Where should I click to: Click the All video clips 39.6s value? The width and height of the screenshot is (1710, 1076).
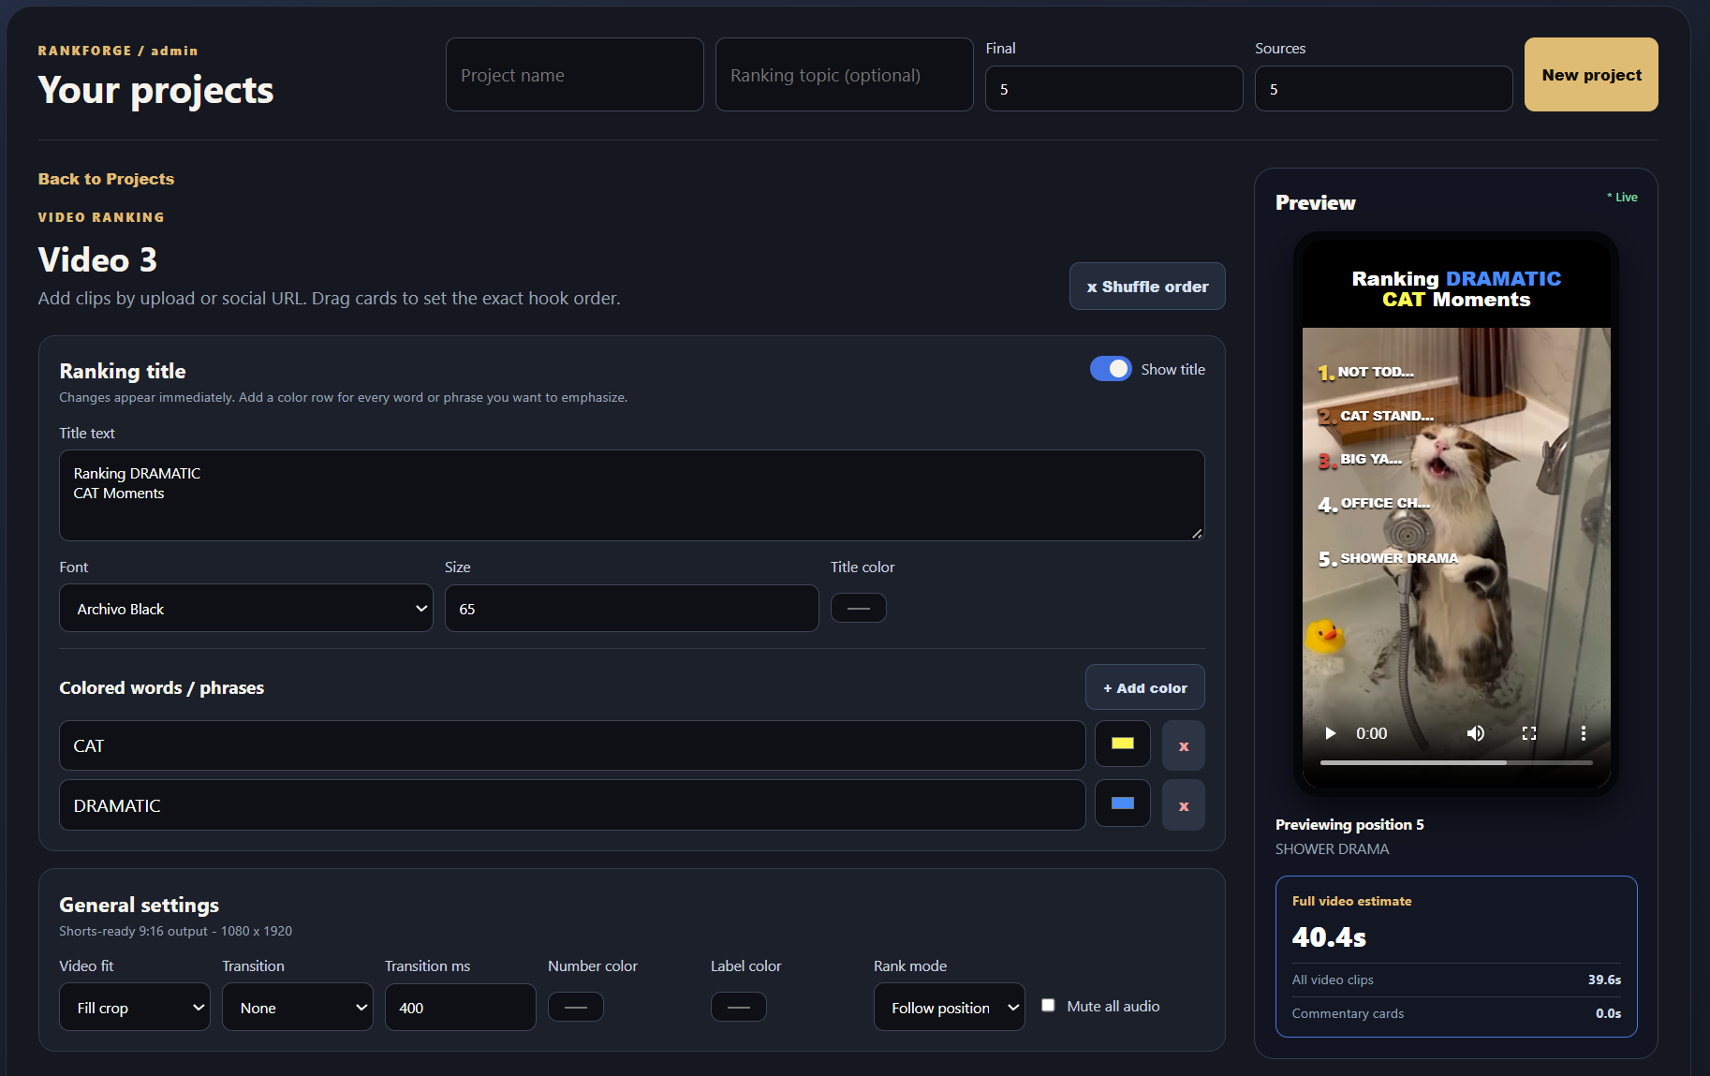(x=1604, y=980)
